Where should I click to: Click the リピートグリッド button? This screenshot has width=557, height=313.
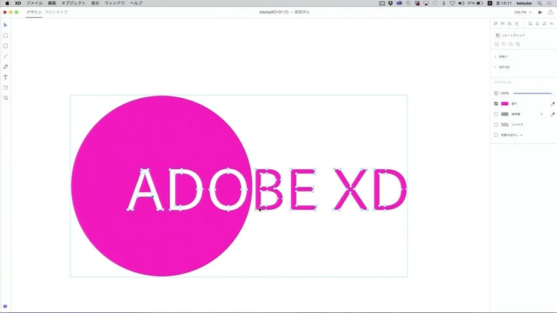(x=510, y=36)
